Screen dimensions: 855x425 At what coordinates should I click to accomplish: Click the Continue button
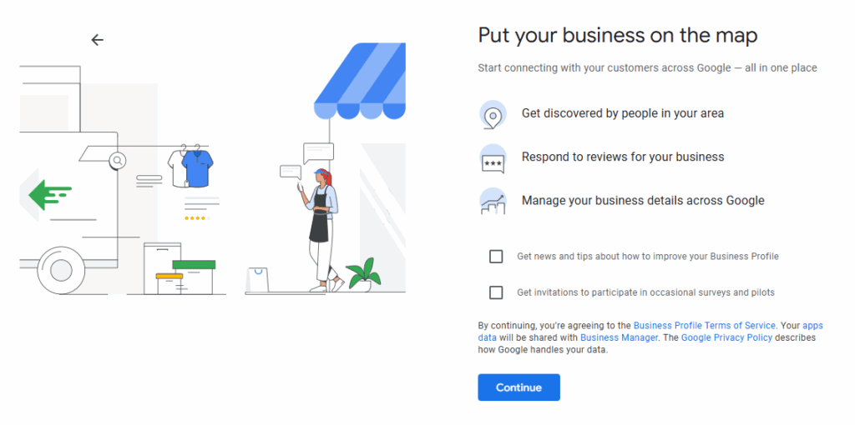[x=519, y=387]
